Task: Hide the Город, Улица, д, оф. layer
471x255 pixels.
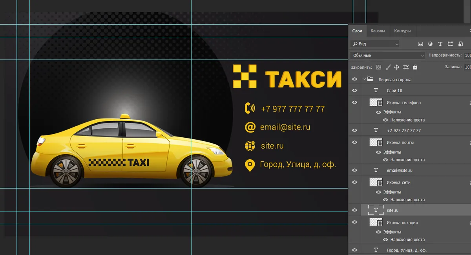Action: 355,250
